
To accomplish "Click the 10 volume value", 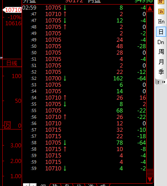I will coord(120,149).
